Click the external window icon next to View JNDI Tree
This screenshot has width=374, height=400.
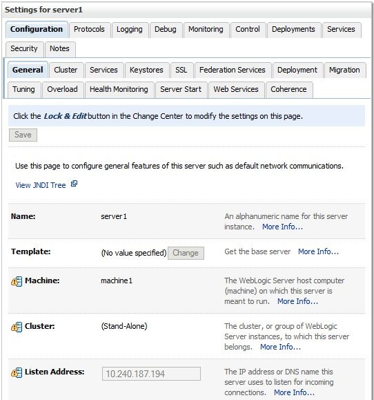74,184
